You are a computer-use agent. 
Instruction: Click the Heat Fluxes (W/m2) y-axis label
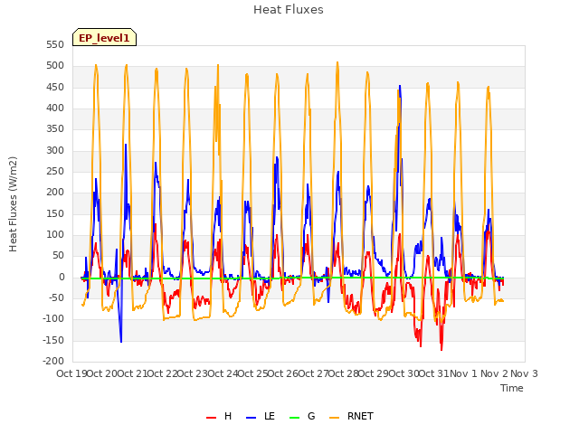(13, 204)
